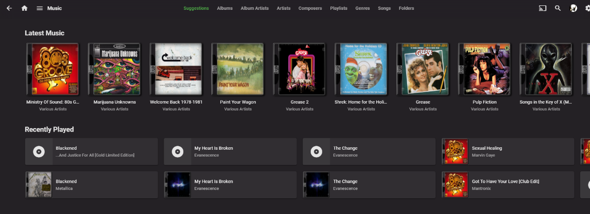Open the search magnifier icon

coord(558,8)
